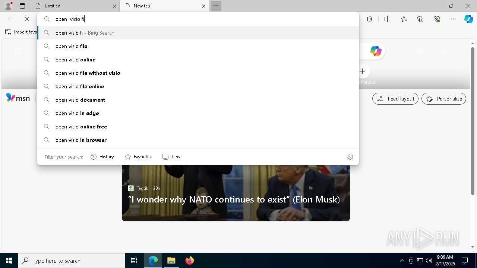This screenshot has height=268, width=477.
Task: Stop loading the page
Action: (27, 19)
